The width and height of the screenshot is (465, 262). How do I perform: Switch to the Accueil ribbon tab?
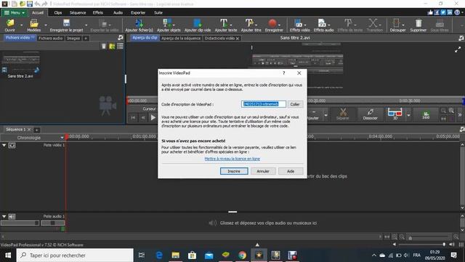(x=38, y=13)
